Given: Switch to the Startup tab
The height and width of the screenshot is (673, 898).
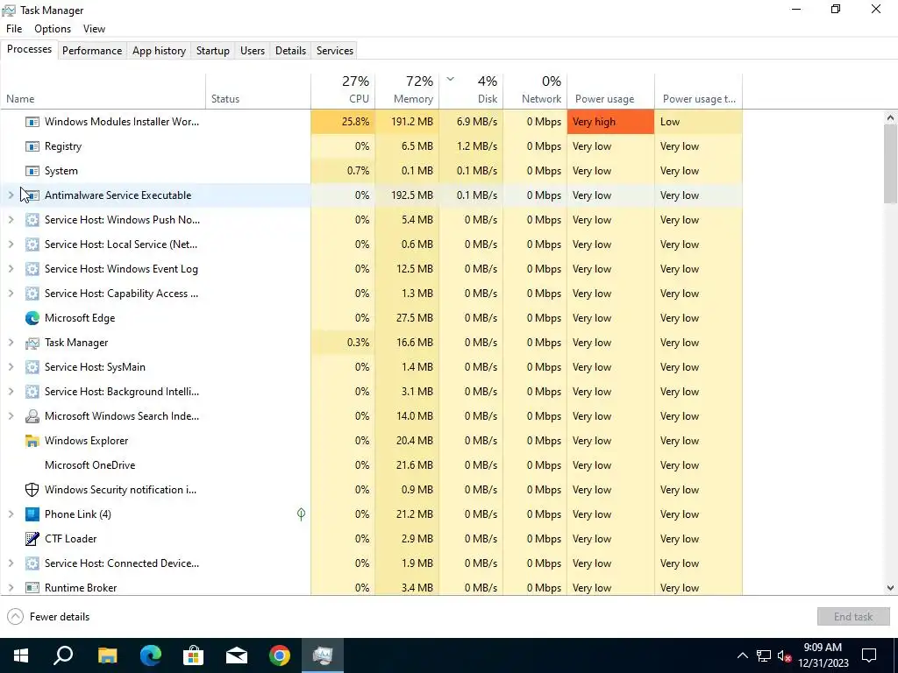Looking at the screenshot, I should [x=213, y=50].
